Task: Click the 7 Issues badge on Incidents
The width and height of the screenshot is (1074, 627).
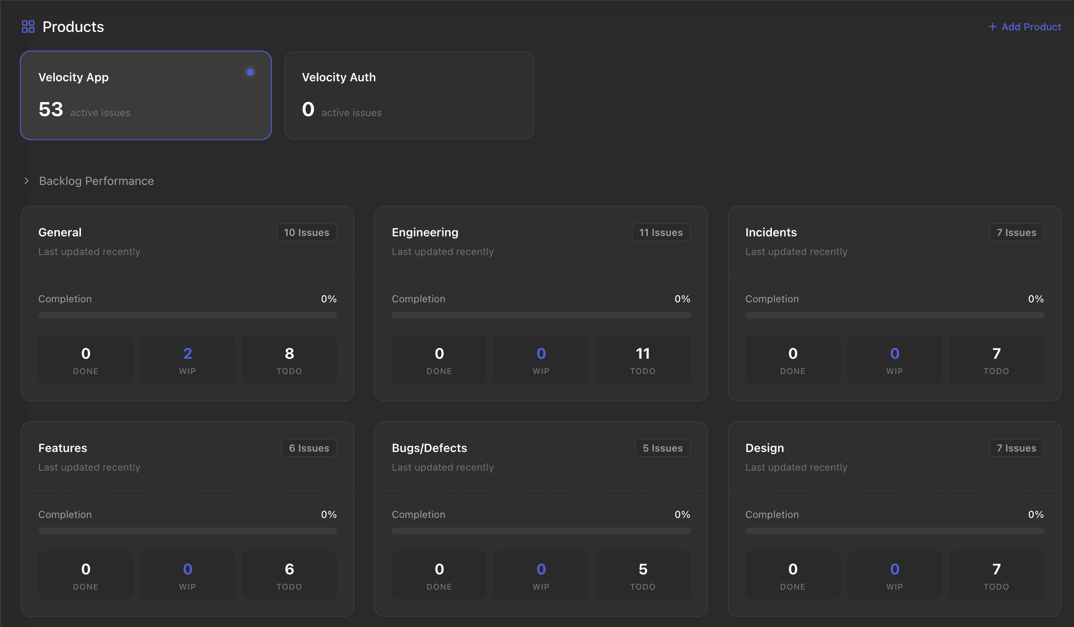Action: click(1015, 232)
